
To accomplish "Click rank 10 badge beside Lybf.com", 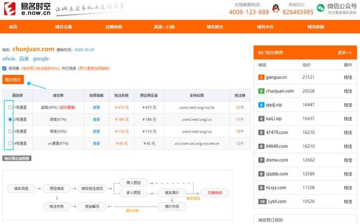I will point(262,201).
